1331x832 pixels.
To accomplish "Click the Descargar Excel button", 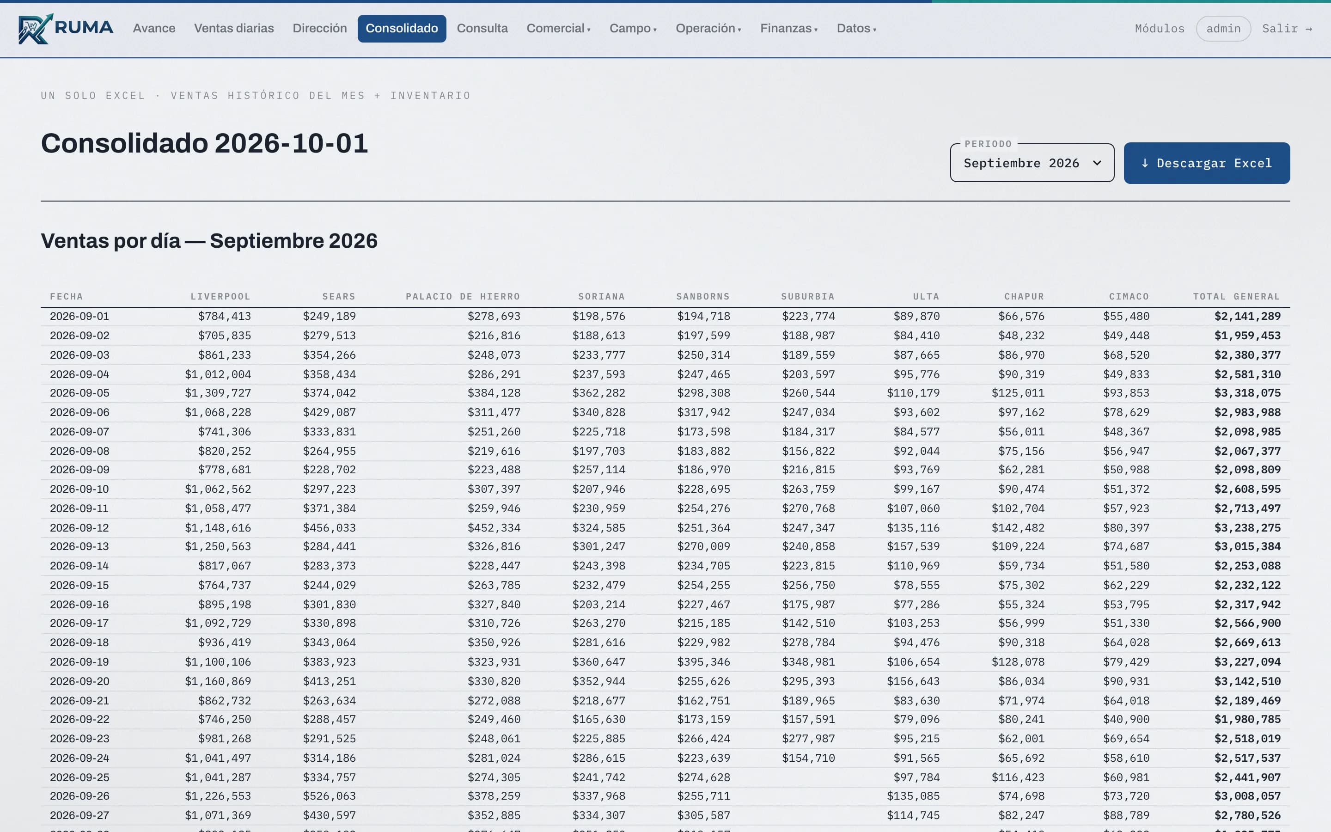I will [x=1207, y=163].
